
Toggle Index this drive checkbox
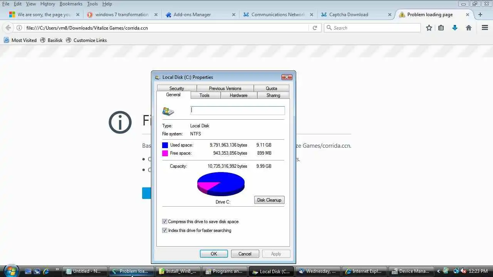pos(164,230)
